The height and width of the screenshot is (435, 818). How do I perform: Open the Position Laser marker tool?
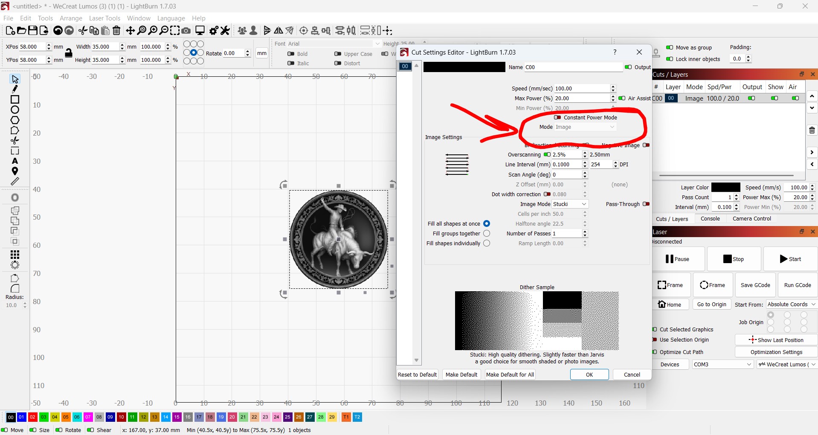click(15, 171)
